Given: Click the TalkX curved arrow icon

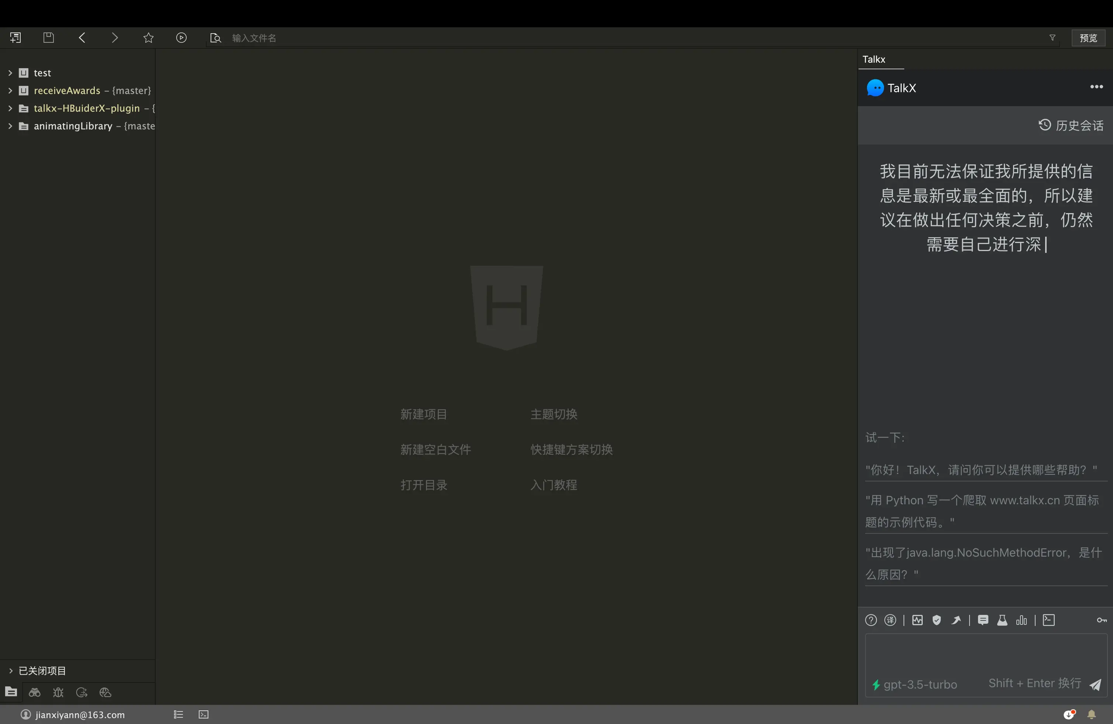Looking at the screenshot, I should click(956, 620).
